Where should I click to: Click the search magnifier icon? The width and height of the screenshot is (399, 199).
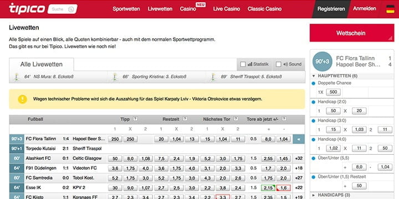71,9
